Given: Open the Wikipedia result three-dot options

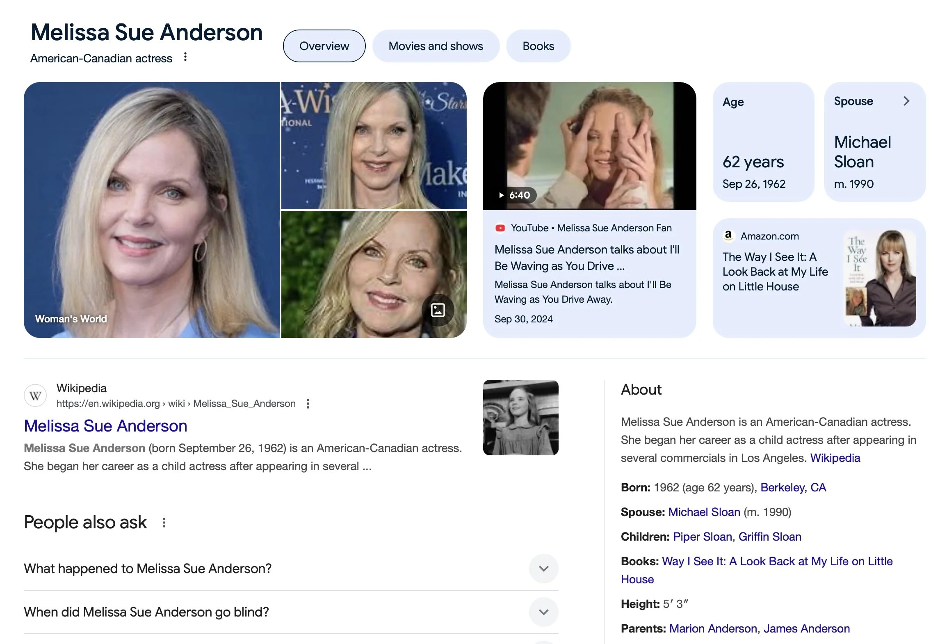Looking at the screenshot, I should 308,404.
